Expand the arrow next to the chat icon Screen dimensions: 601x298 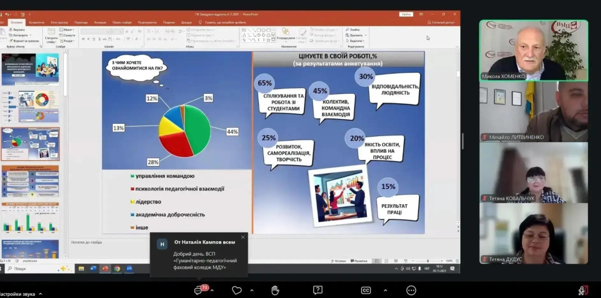pyautogui.click(x=212, y=290)
